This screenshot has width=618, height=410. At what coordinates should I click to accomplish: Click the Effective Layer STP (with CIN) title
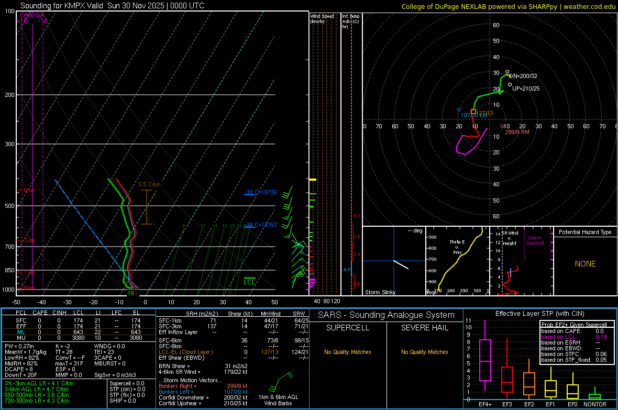click(539, 314)
